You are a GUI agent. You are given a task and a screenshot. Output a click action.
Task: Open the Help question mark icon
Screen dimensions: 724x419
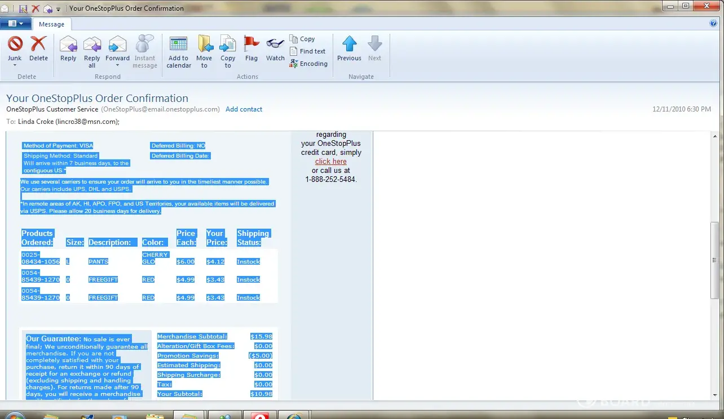[x=713, y=24]
